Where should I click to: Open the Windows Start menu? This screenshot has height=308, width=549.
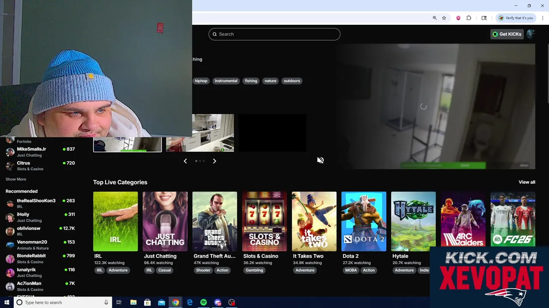[x=6, y=302]
